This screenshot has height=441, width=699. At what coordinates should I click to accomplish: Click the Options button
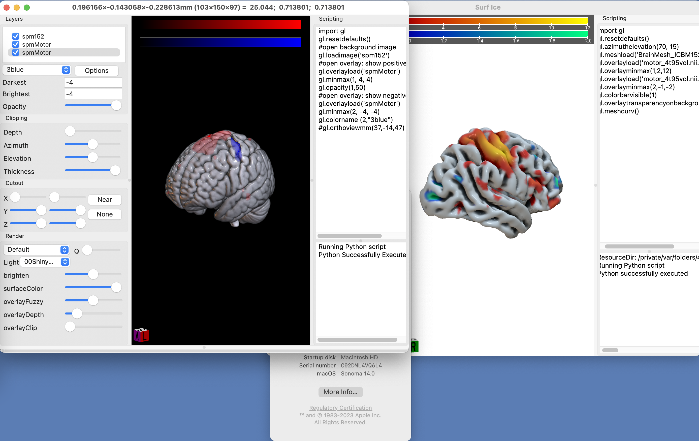tap(96, 71)
